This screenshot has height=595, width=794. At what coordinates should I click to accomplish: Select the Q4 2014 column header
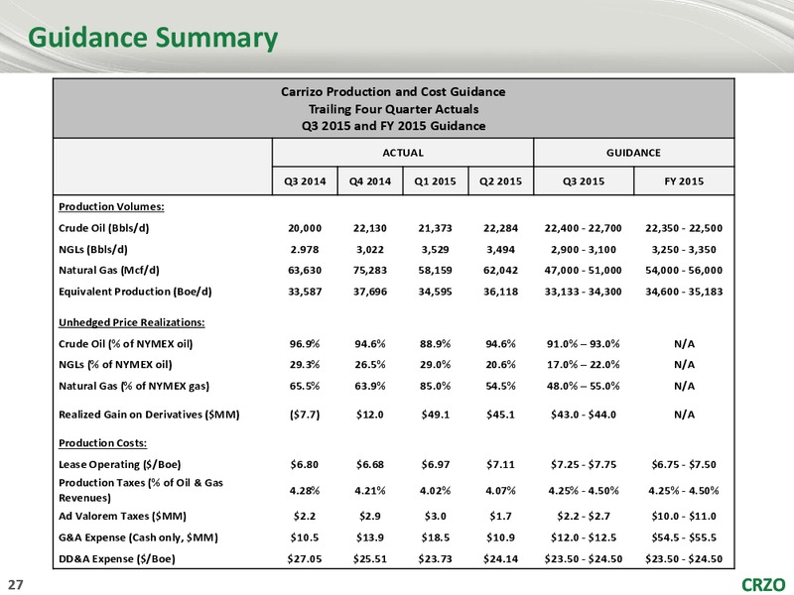tap(370, 181)
